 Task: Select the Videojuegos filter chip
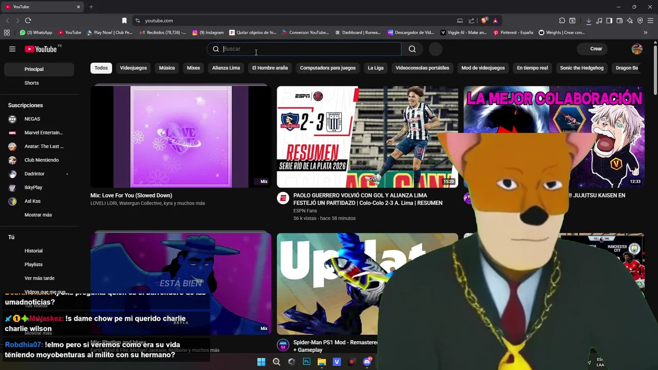[133, 68]
